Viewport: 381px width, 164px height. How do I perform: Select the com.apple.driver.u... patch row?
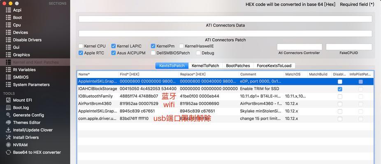coord(225,119)
